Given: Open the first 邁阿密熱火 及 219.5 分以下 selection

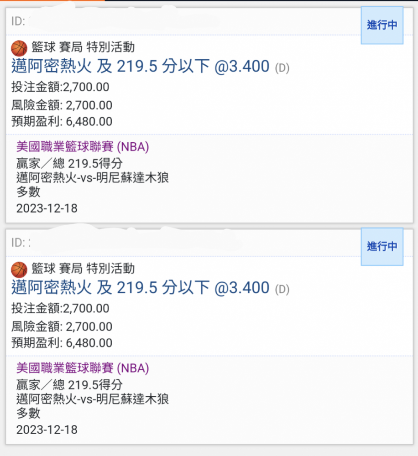Looking at the screenshot, I should tap(140, 66).
